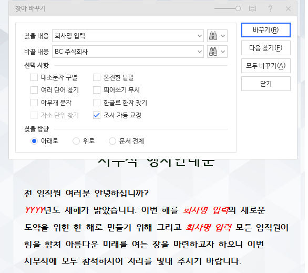Enable the 여러 단어 찾기 checkbox
The image size is (308, 273).
point(34,90)
